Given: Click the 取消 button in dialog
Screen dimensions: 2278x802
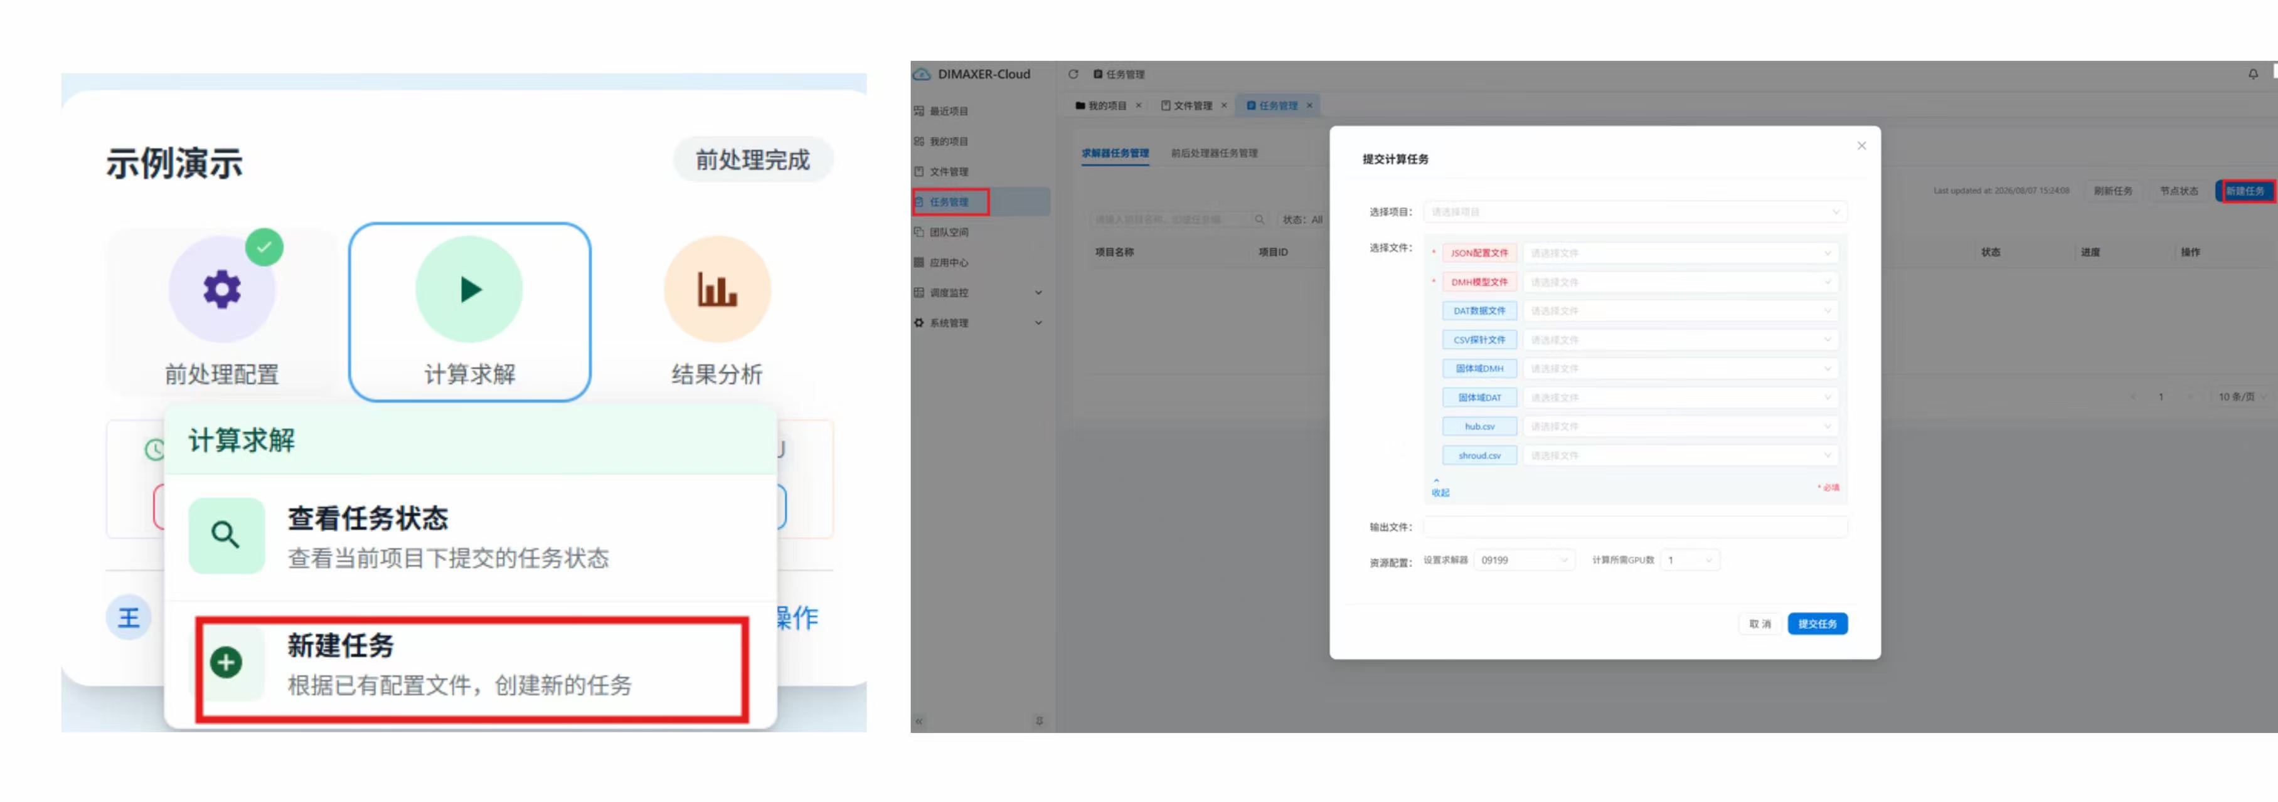Looking at the screenshot, I should click(x=1759, y=623).
